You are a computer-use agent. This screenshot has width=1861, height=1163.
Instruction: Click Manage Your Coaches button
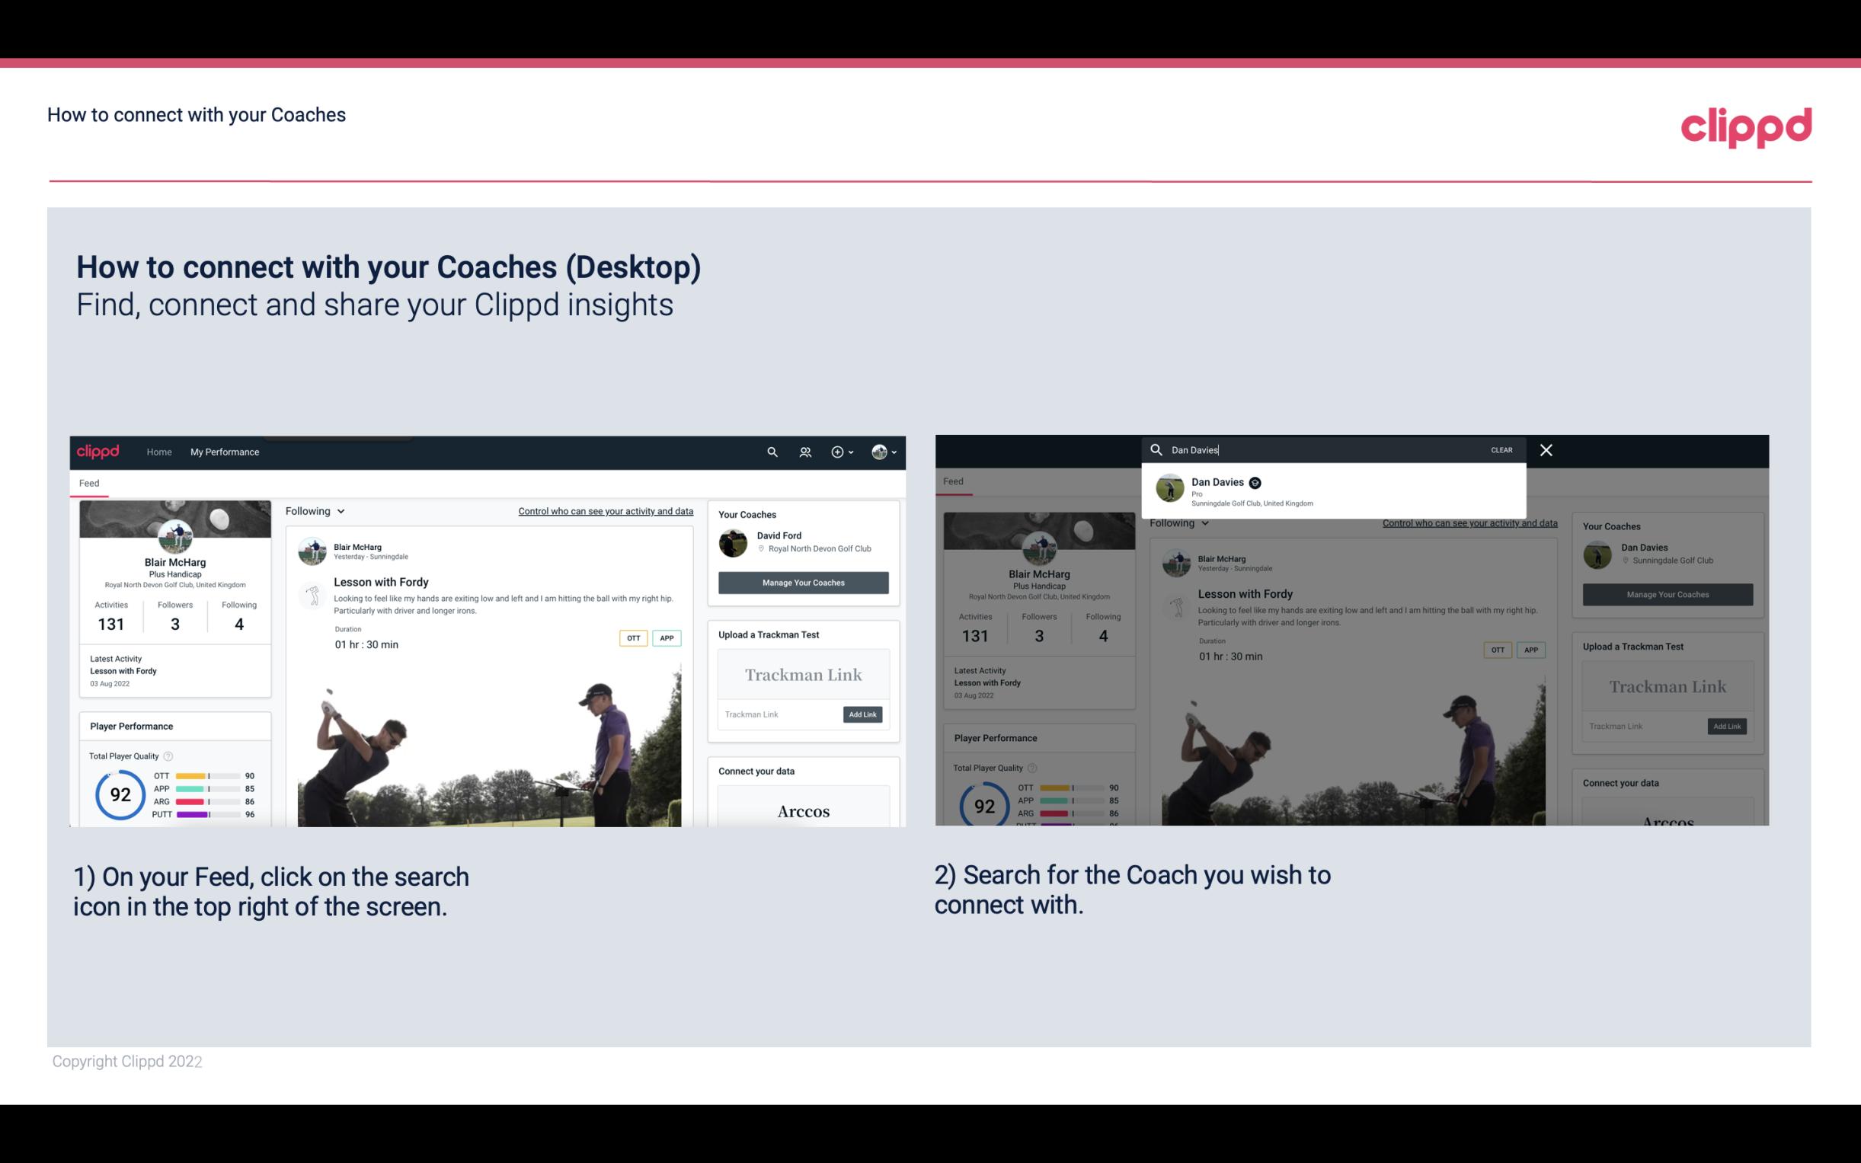(x=803, y=582)
